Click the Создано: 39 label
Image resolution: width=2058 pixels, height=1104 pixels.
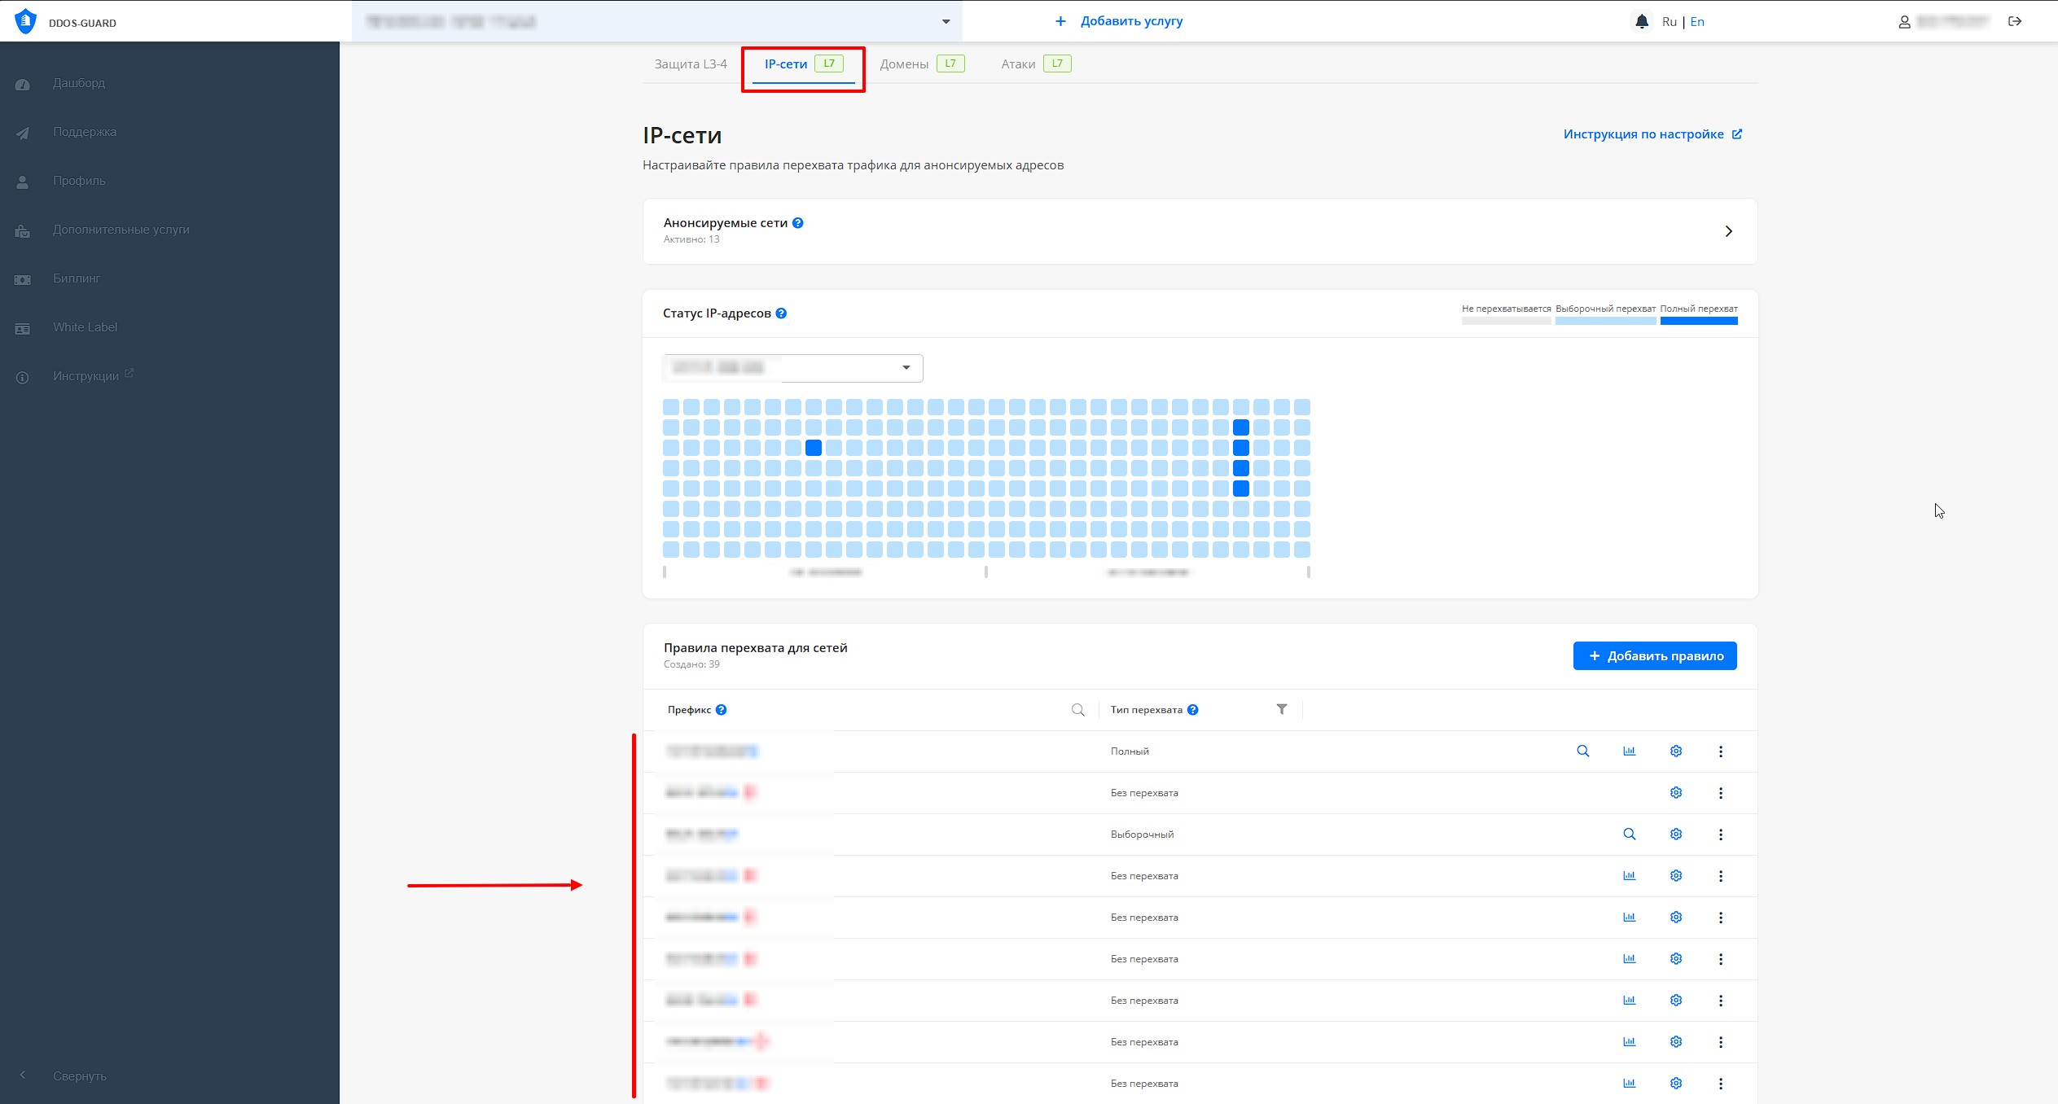pyautogui.click(x=691, y=664)
